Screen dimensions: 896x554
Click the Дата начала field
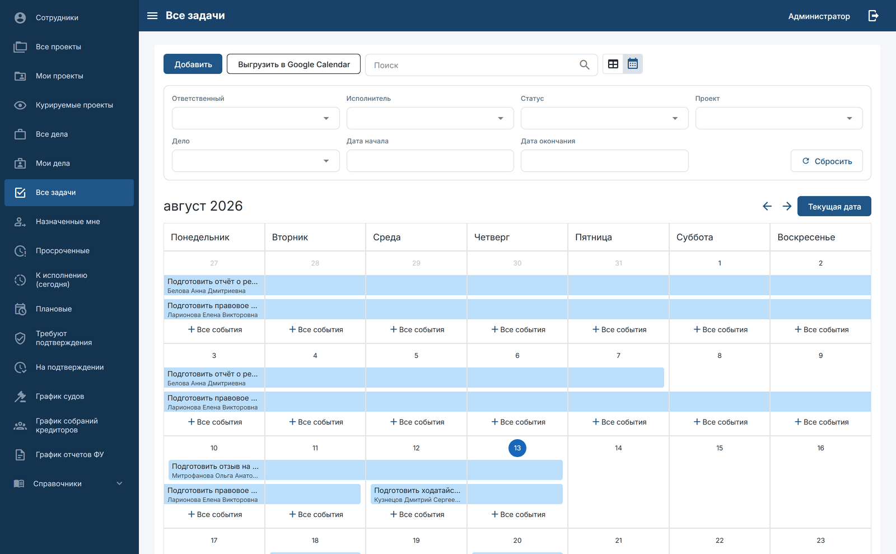click(x=430, y=161)
